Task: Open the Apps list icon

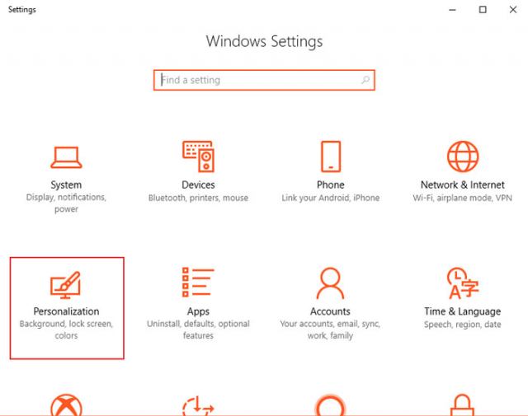Action: click(198, 283)
